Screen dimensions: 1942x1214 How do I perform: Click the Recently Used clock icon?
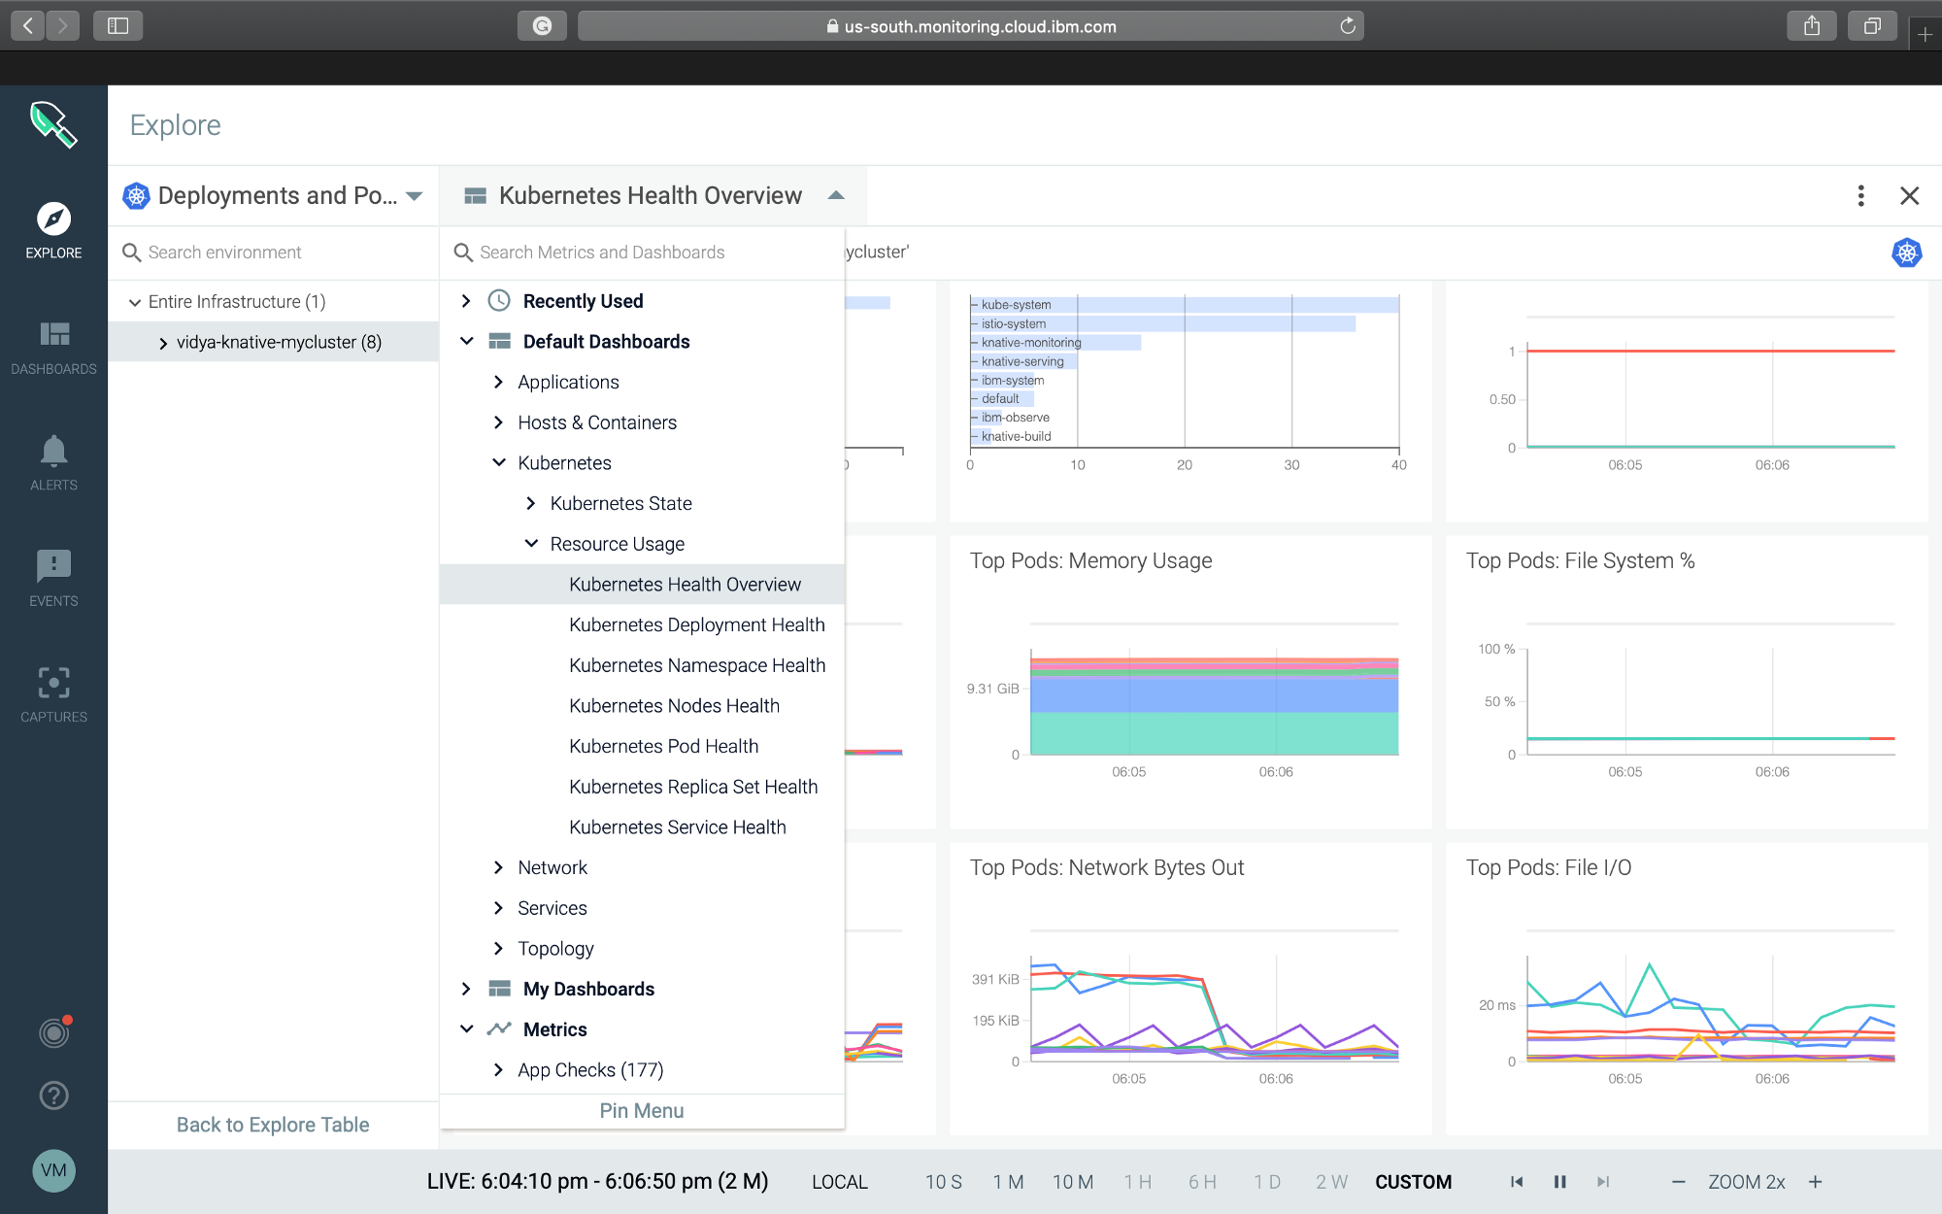pyautogui.click(x=499, y=301)
